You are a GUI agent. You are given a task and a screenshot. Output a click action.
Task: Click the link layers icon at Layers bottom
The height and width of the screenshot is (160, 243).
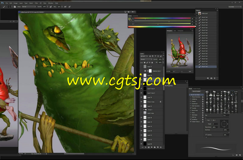tap(142, 147)
